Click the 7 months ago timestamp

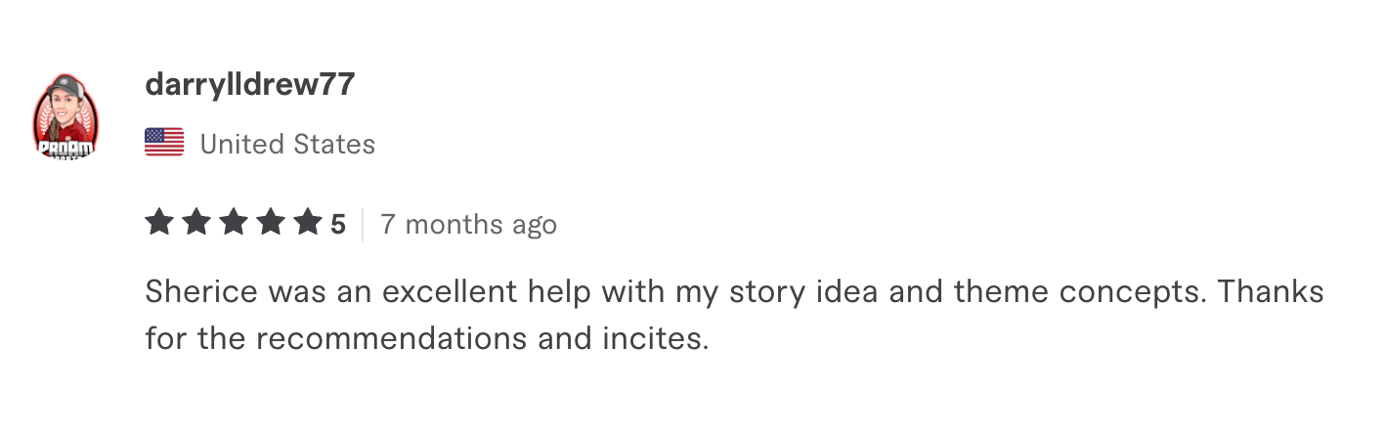(x=469, y=224)
